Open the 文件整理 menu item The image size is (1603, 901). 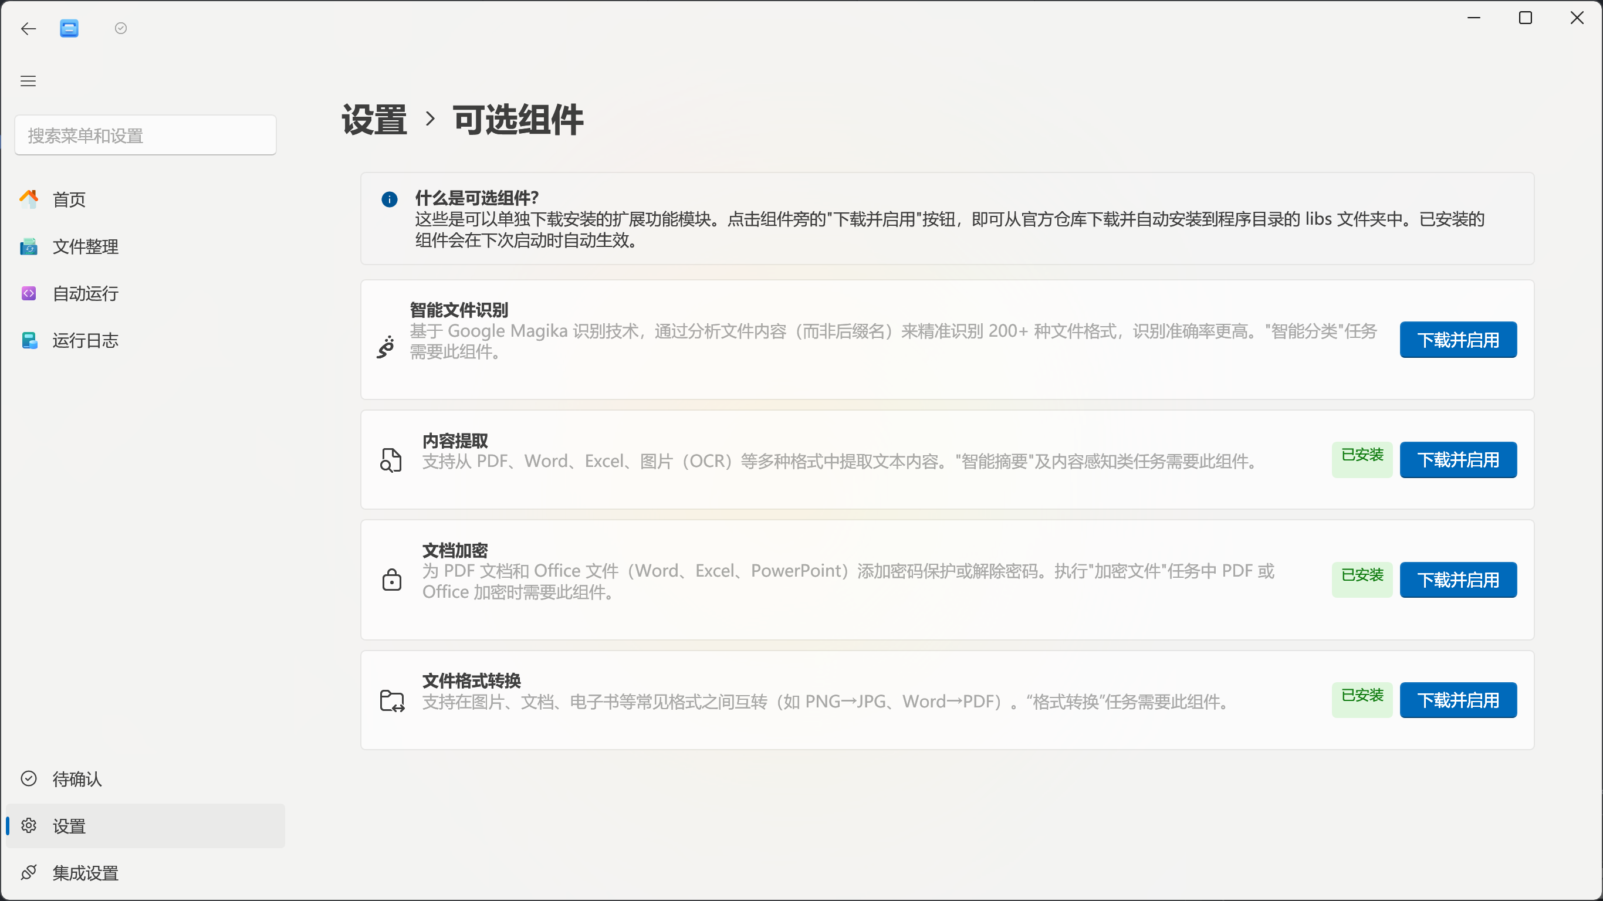tap(146, 246)
